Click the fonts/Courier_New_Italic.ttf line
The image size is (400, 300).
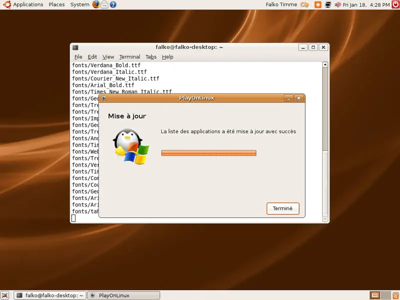pos(115,78)
